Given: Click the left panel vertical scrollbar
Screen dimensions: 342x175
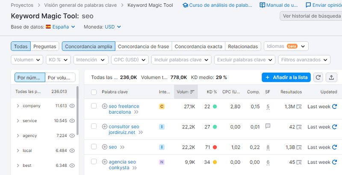Looking at the screenshot, I should tap(77, 111).
